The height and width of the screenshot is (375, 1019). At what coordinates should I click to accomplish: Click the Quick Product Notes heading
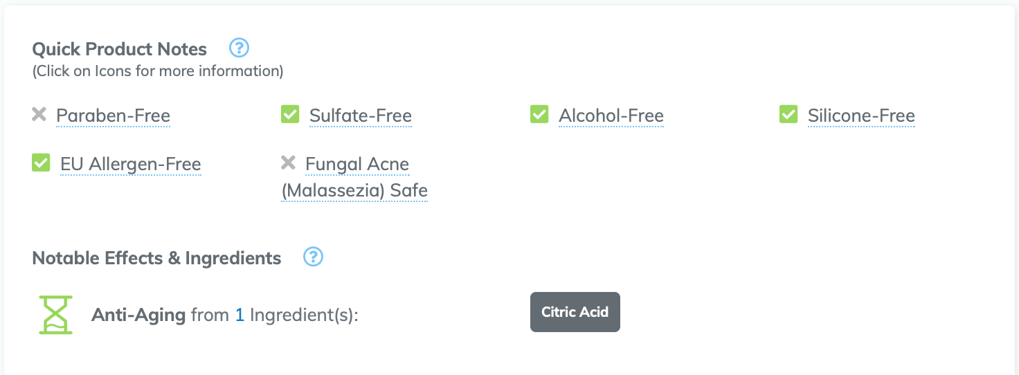(x=119, y=49)
